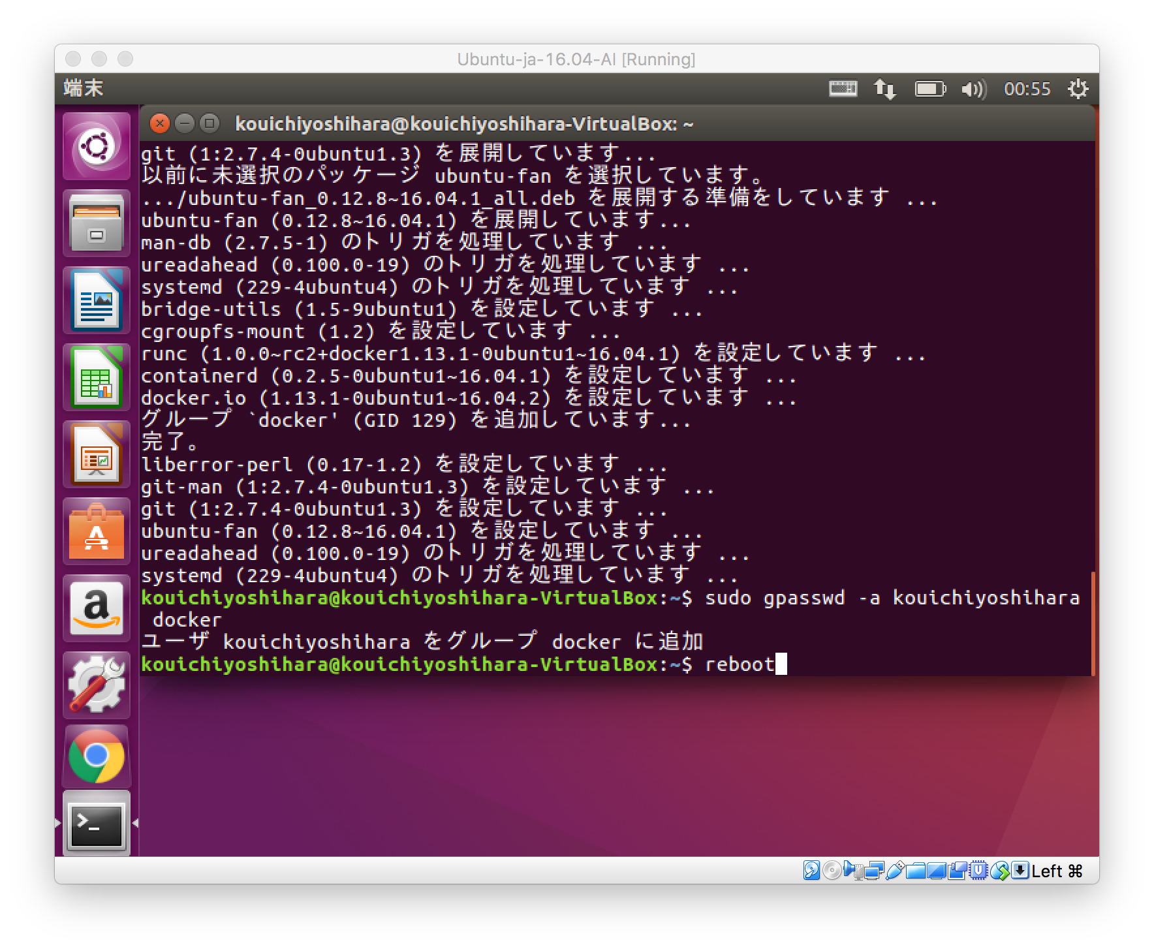Open the Amazon launcher icon
Viewport: 1154px width, 949px height.
(97, 608)
